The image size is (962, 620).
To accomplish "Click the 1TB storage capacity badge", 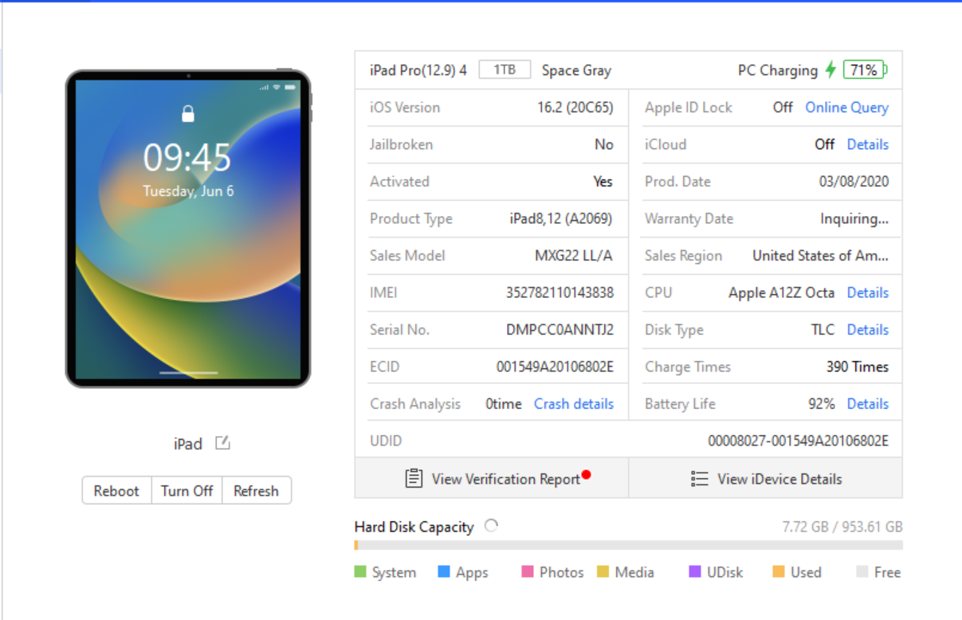I will coord(505,69).
